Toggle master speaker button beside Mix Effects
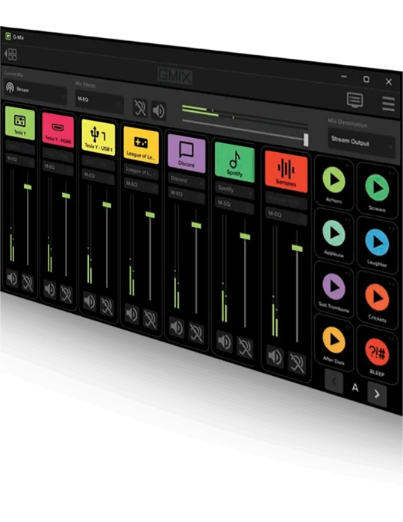 [x=159, y=111]
